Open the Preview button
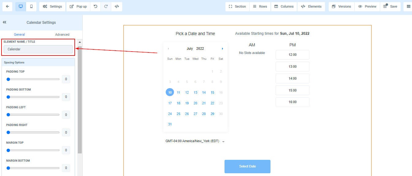Image resolution: width=412 pixels, height=176 pixels. click(x=367, y=6)
